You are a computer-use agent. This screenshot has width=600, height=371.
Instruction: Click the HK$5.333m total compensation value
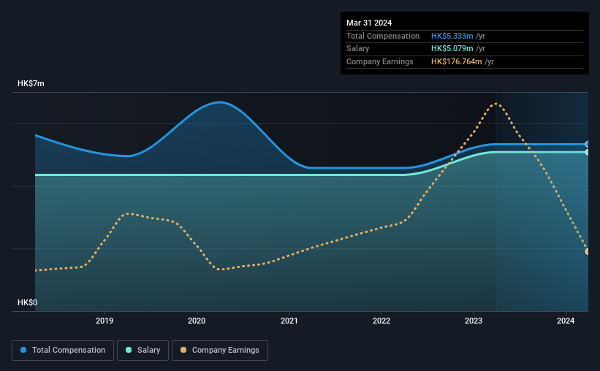click(x=452, y=36)
